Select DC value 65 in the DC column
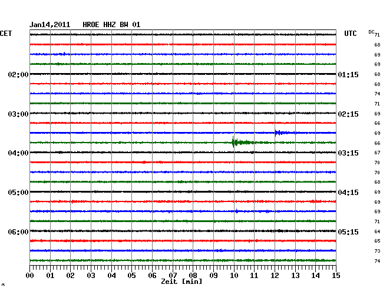 377,241
